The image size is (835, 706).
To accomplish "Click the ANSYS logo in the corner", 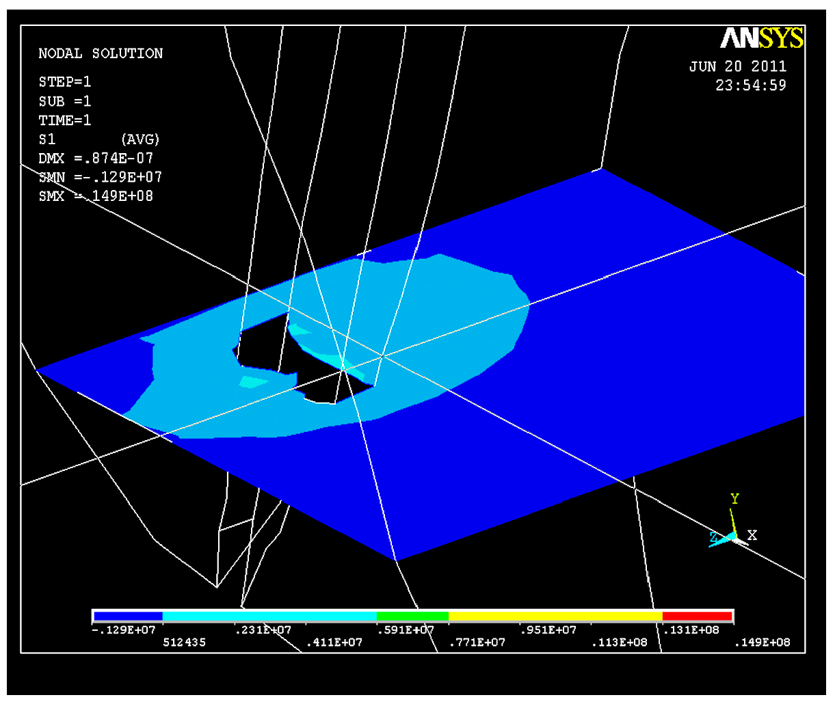I will point(762,38).
